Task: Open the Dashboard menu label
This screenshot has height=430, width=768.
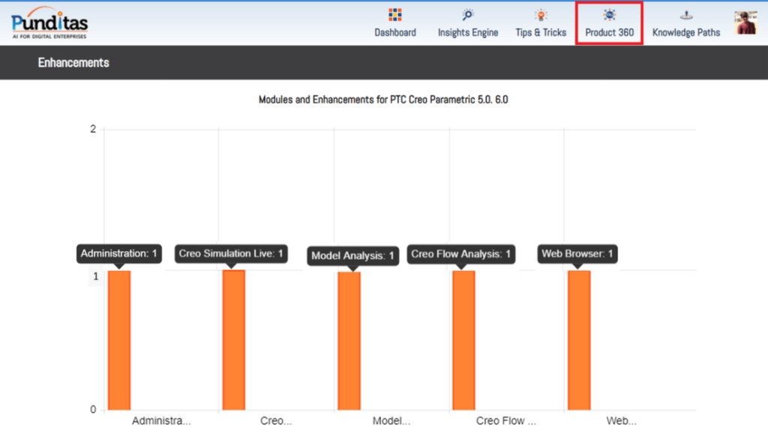Action: click(395, 33)
